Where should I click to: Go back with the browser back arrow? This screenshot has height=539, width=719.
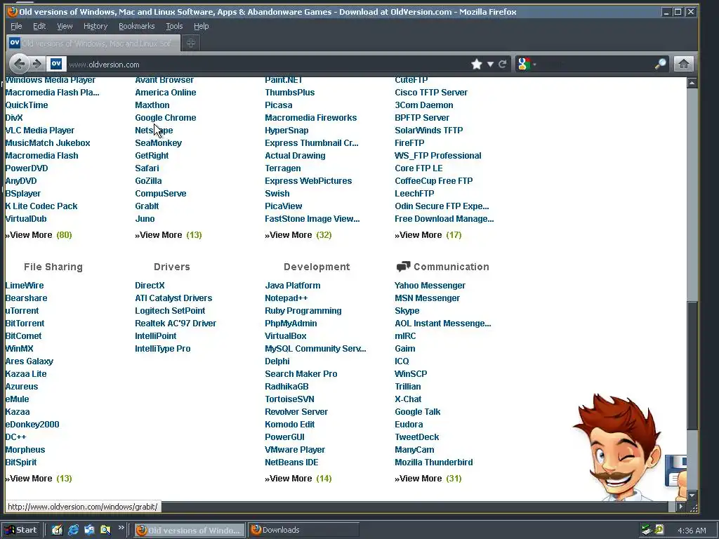(x=19, y=64)
